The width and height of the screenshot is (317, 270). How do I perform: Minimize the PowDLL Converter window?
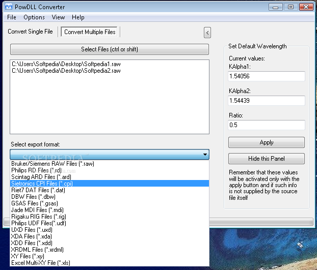tap(276, 7)
